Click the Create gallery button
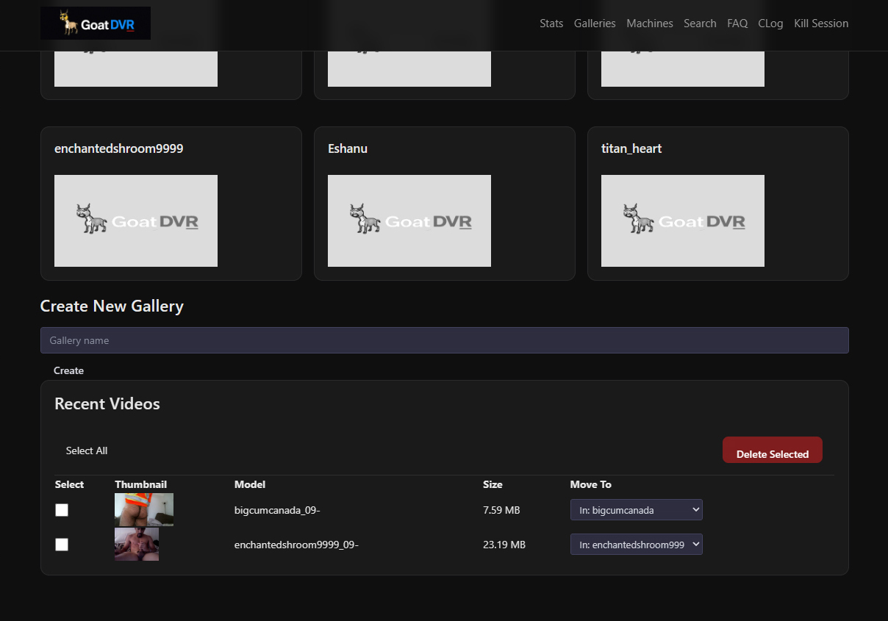 68,370
